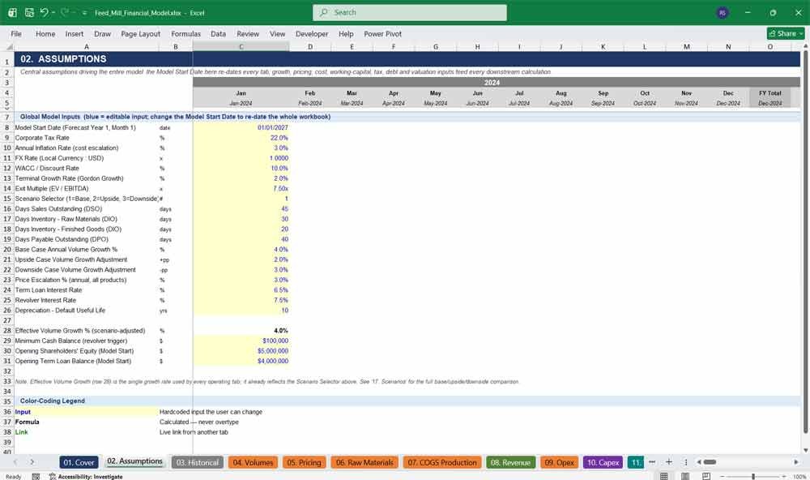This screenshot has height=480, width=810.
Task: Open the Home ribbon tab
Action: [x=45, y=33]
